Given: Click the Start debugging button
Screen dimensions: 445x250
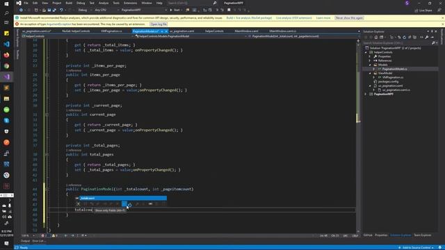Looking at the screenshot, I should click(175, 10).
